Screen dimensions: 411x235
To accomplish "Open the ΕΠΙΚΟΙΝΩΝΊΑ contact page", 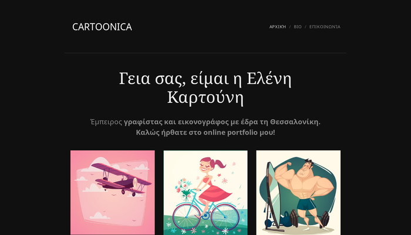I will tap(325, 27).
